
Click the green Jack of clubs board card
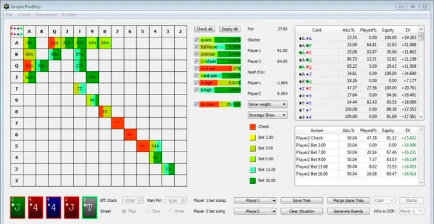coord(17,208)
